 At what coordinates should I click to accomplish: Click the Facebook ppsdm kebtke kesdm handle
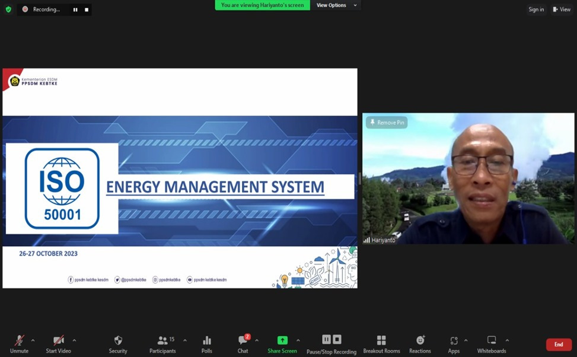(88, 280)
